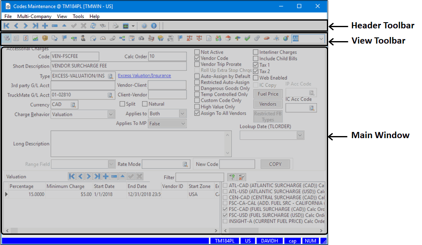Click the globe icon in view toolbar

pyautogui.click(x=285, y=39)
